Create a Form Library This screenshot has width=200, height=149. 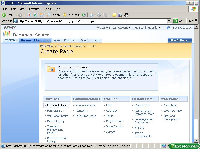tap(55, 111)
